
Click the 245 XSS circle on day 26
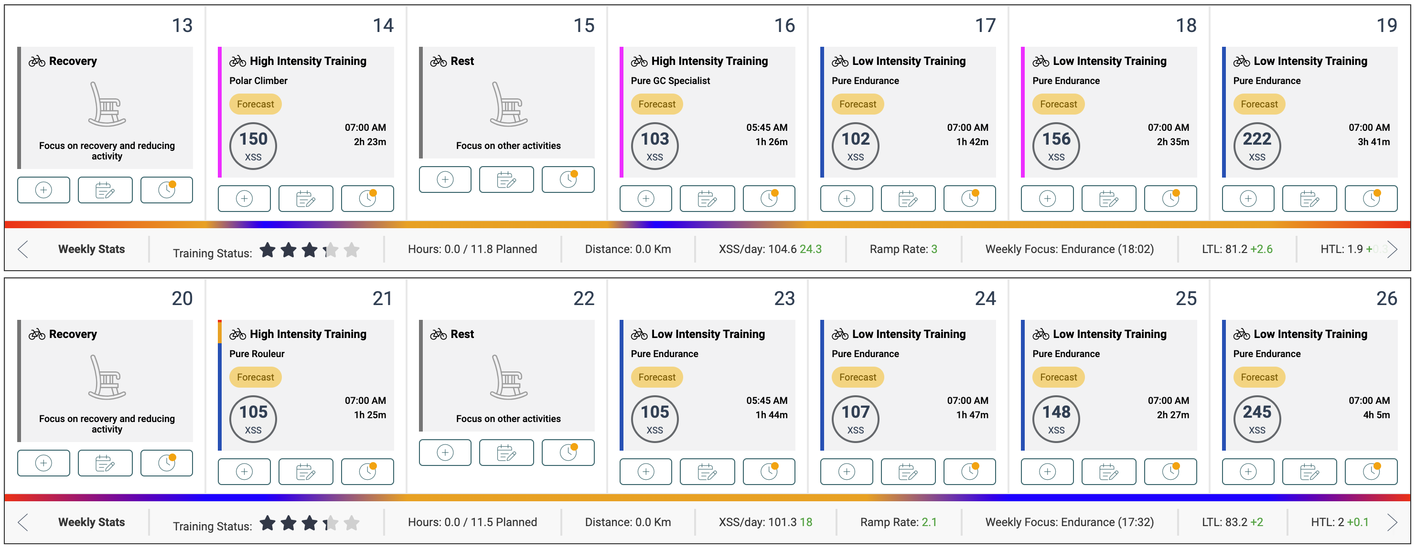pos(1256,419)
